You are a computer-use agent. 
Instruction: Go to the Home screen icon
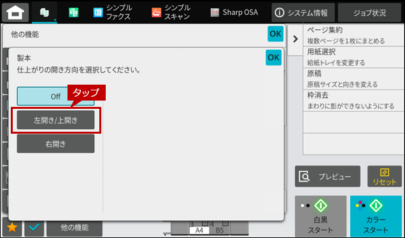point(15,12)
